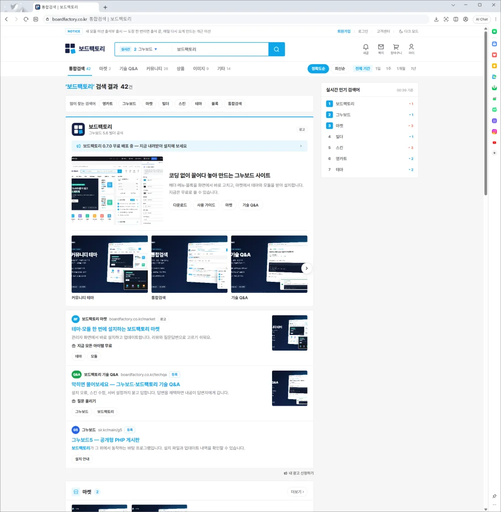Screen dimensions: 501x512
Task: Click the 다운로드 button
Action: (x=180, y=205)
